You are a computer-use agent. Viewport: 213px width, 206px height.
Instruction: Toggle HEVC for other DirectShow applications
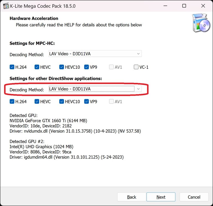[x=37, y=101]
